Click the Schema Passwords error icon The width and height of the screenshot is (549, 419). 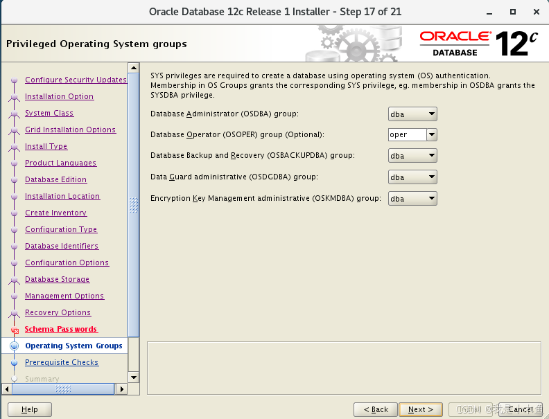click(x=15, y=330)
